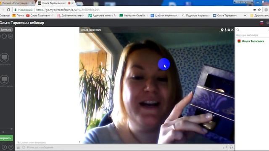
Task: Open the chat hamburger menu icon
Action: [18, 147]
